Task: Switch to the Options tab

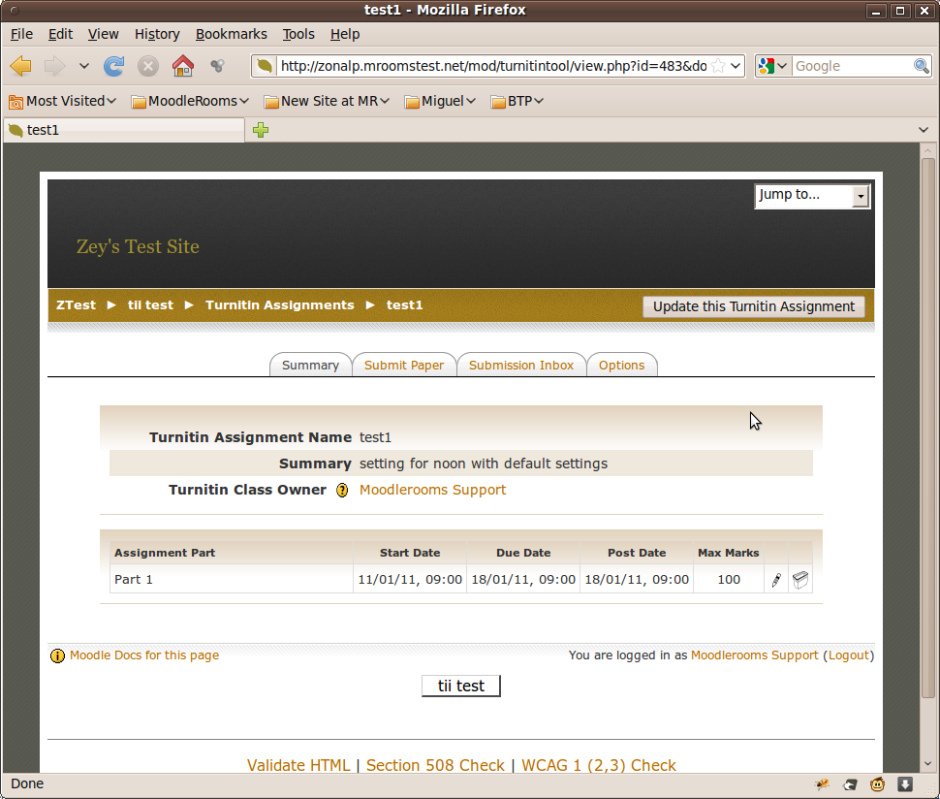Action: click(x=622, y=366)
